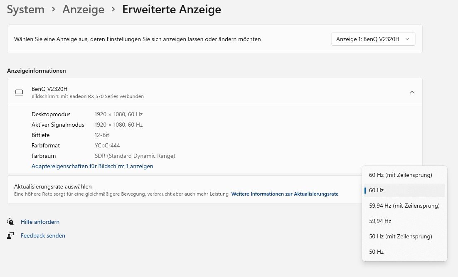Select the 60 Hz refresh rate option
This screenshot has height=277, width=458.
point(404,190)
